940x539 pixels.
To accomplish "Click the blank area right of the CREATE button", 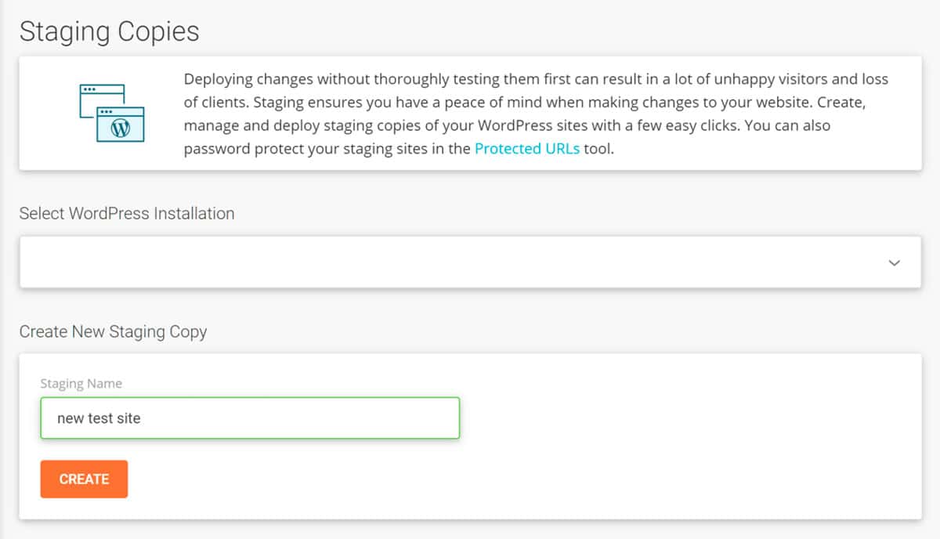I will click(517, 479).
